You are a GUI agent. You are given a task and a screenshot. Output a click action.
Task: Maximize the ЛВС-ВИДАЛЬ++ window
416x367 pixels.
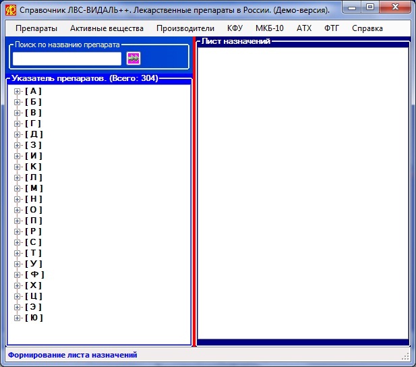pos(370,7)
